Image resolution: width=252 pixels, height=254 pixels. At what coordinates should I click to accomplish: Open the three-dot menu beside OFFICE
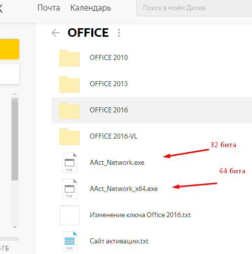pos(119,33)
